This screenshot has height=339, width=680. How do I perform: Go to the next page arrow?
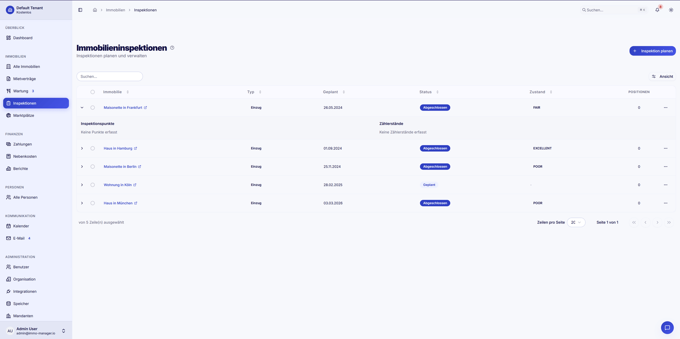657,222
